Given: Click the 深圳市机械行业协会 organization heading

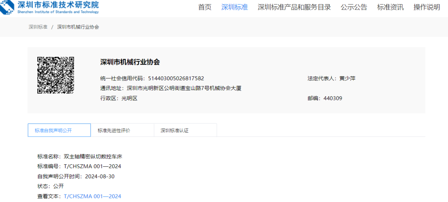Looking at the screenshot, I should [x=130, y=62].
